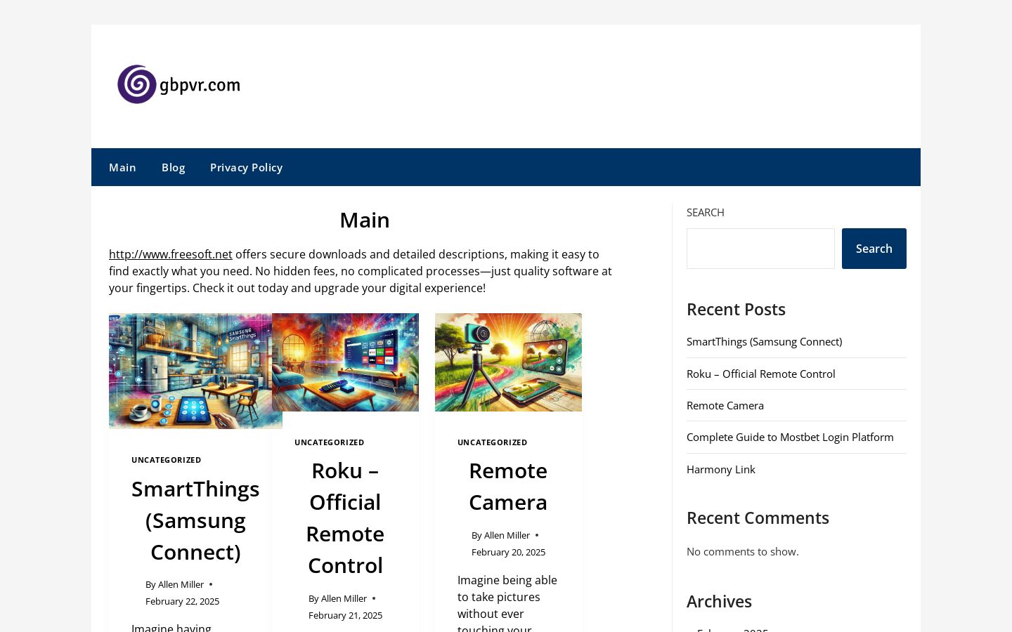The height and width of the screenshot is (632, 1012).
Task: Open Uncategorized category above Remote Camera post
Action: pos(493,442)
